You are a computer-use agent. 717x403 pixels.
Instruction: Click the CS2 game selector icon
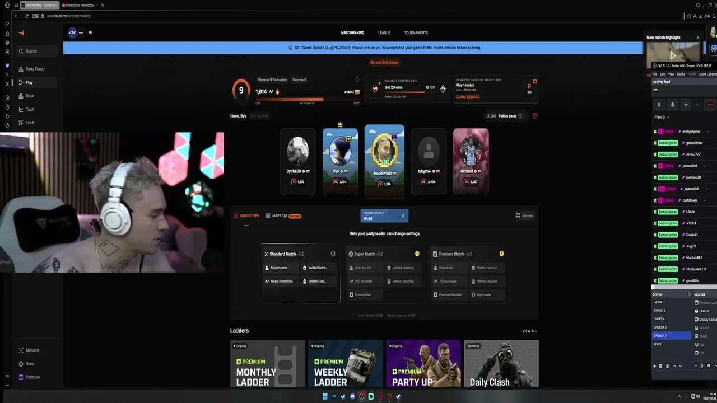[x=72, y=32]
